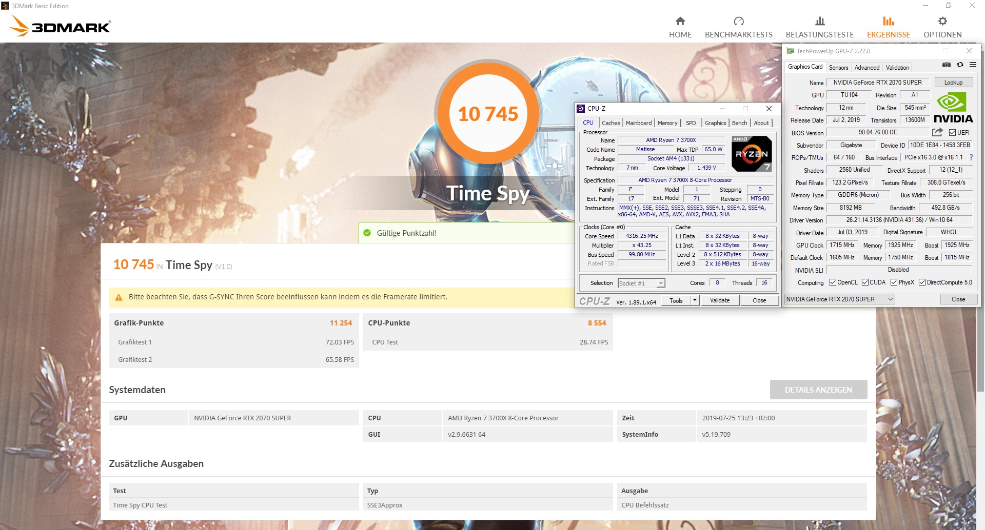The width and height of the screenshot is (985, 530).
Task: Click the BIOS Version value in GPU-Z
Action: click(878, 133)
